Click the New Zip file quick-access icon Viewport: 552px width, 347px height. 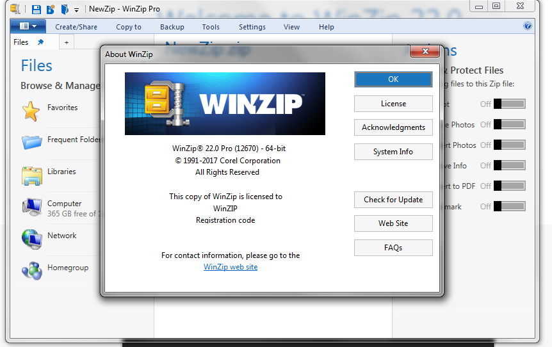51,9
